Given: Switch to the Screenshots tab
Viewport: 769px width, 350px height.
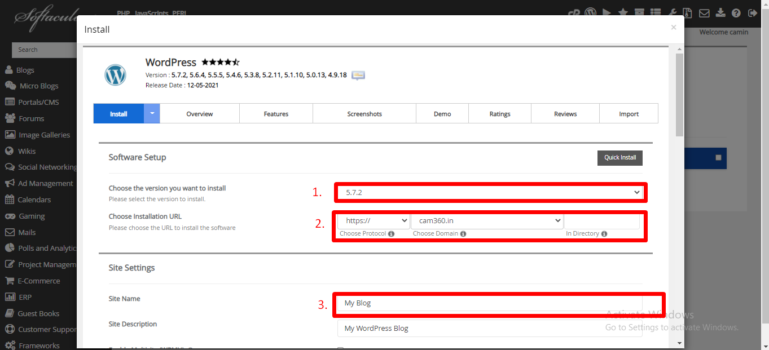Looking at the screenshot, I should (364, 113).
